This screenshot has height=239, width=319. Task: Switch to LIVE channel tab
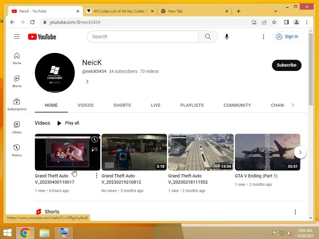coord(156,105)
